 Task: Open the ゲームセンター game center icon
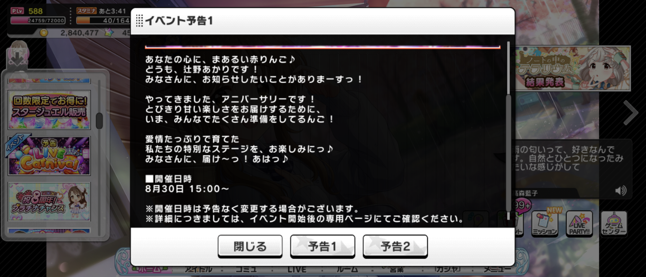(x=614, y=224)
